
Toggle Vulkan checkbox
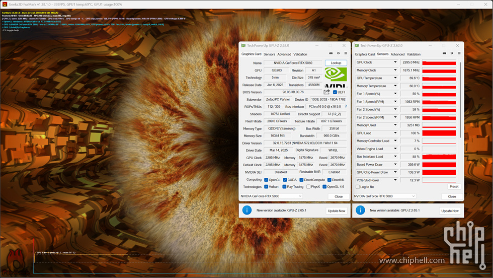coord(266,187)
